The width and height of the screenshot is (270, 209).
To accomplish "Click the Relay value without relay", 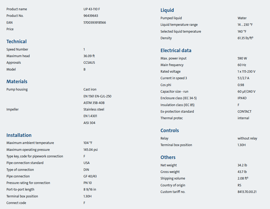I will coord(247,138).
